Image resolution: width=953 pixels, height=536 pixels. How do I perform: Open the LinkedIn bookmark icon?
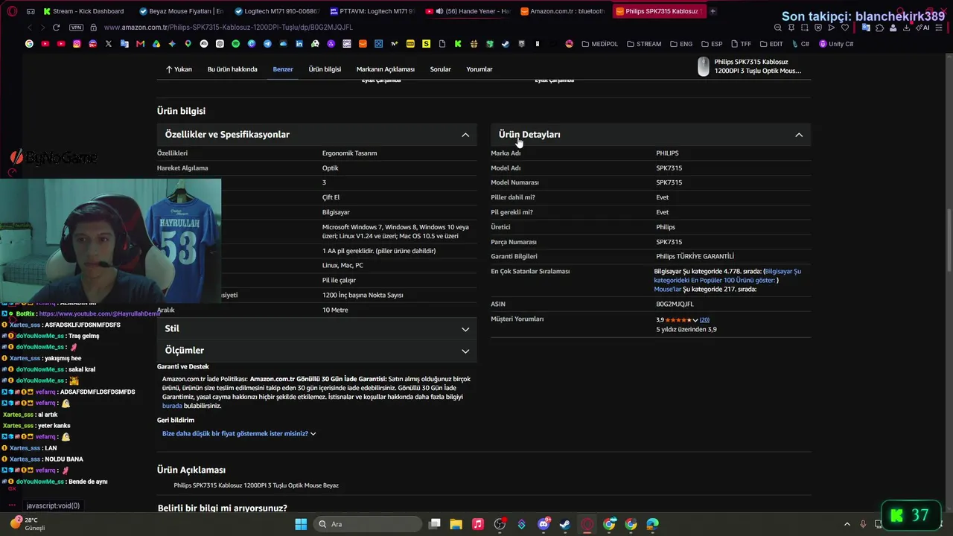[x=299, y=44]
